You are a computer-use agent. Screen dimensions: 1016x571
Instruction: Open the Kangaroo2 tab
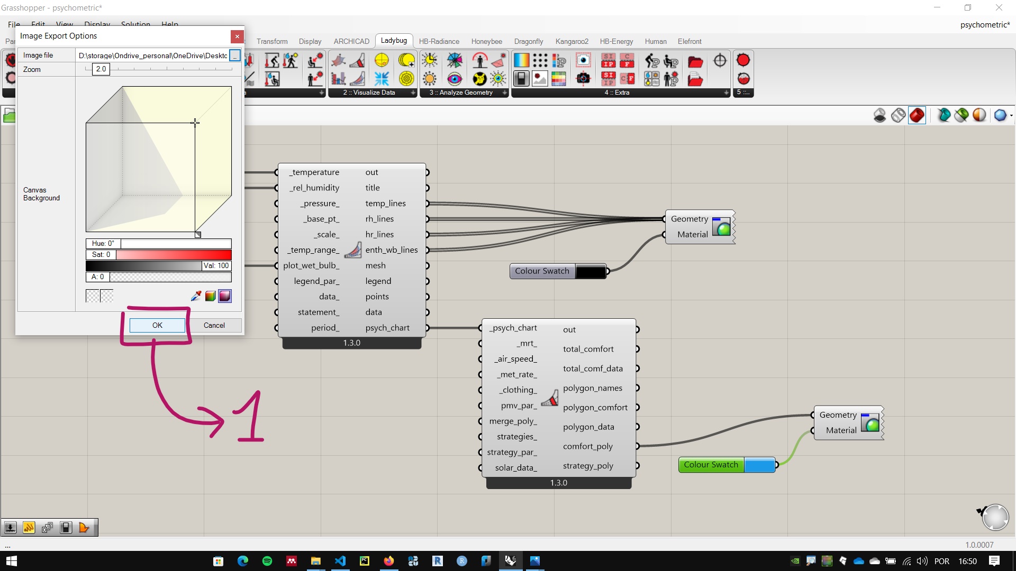[571, 41]
